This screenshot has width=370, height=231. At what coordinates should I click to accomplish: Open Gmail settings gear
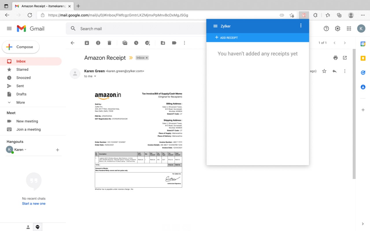338,28
